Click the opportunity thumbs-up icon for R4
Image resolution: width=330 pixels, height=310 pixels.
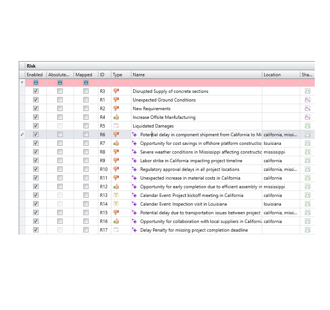click(116, 117)
